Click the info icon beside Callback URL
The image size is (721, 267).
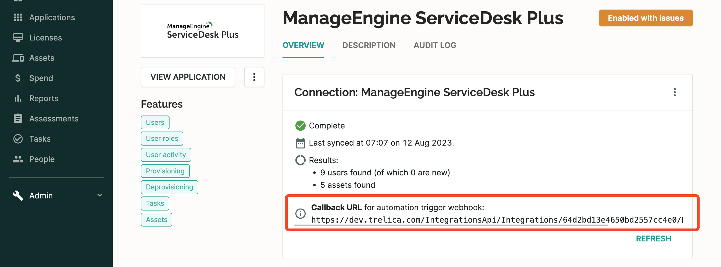tap(300, 214)
